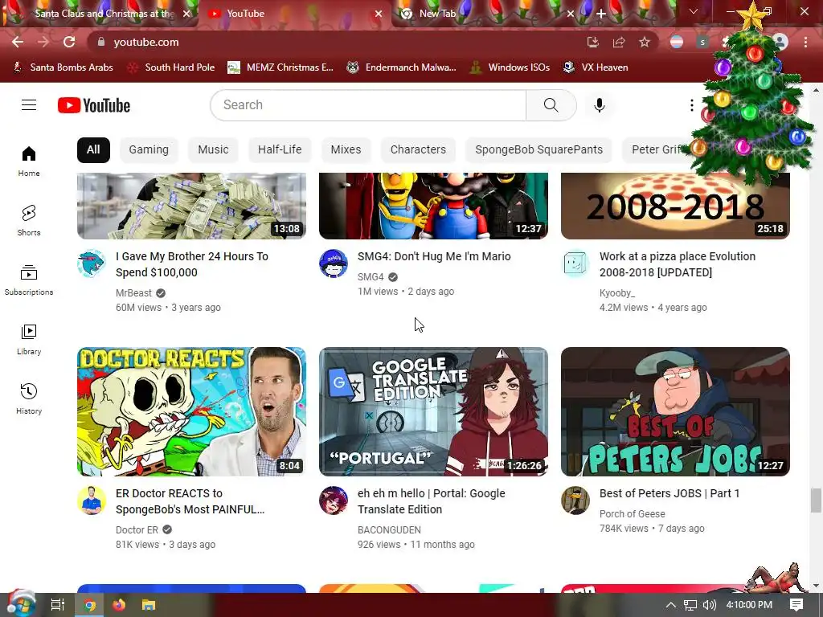Image resolution: width=823 pixels, height=617 pixels.
Task: Open Subscriptions from the sidebar
Action: pyautogui.click(x=29, y=280)
